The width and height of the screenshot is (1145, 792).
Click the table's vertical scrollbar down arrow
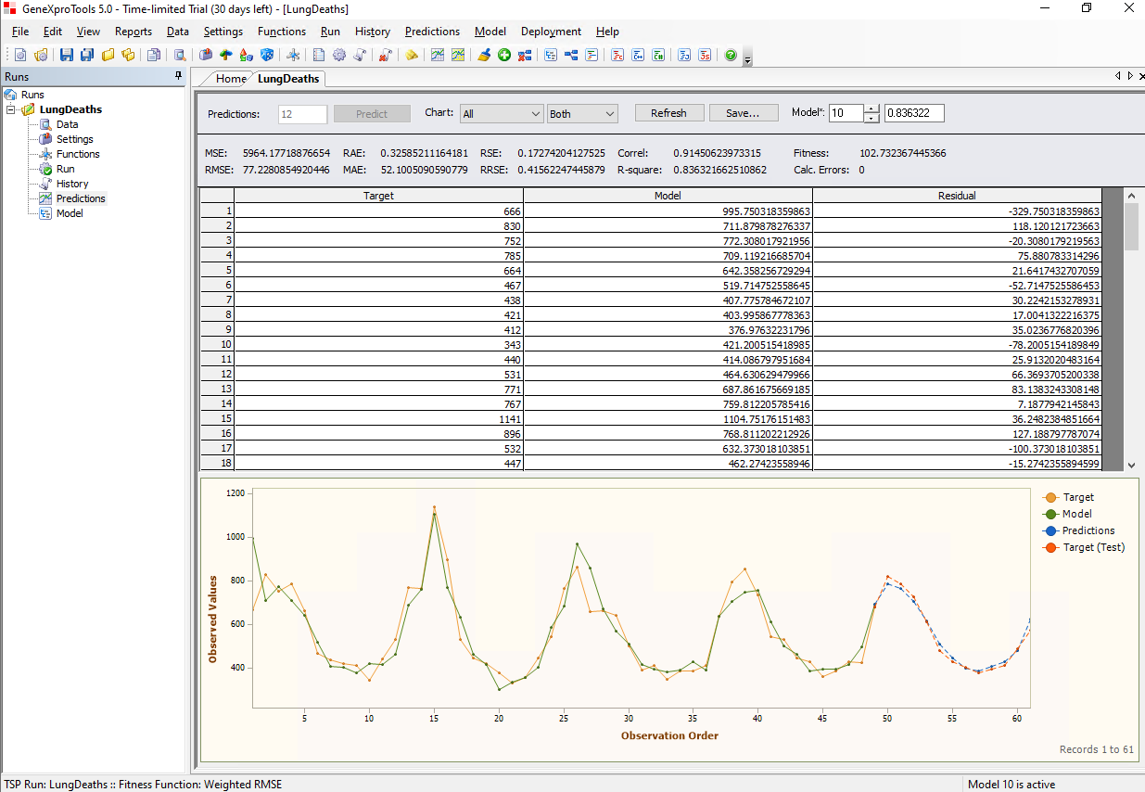coord(1131,465)
